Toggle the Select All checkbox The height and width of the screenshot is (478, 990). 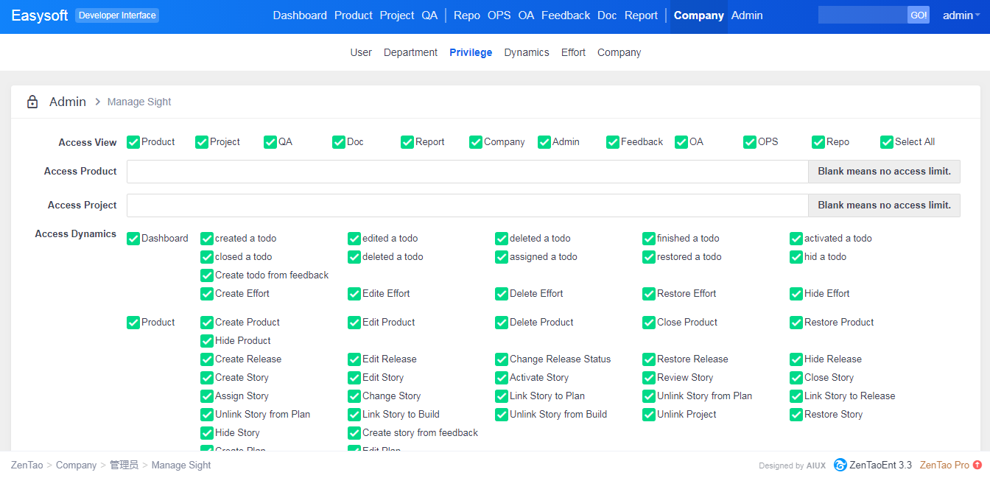[x=887, y=142]
